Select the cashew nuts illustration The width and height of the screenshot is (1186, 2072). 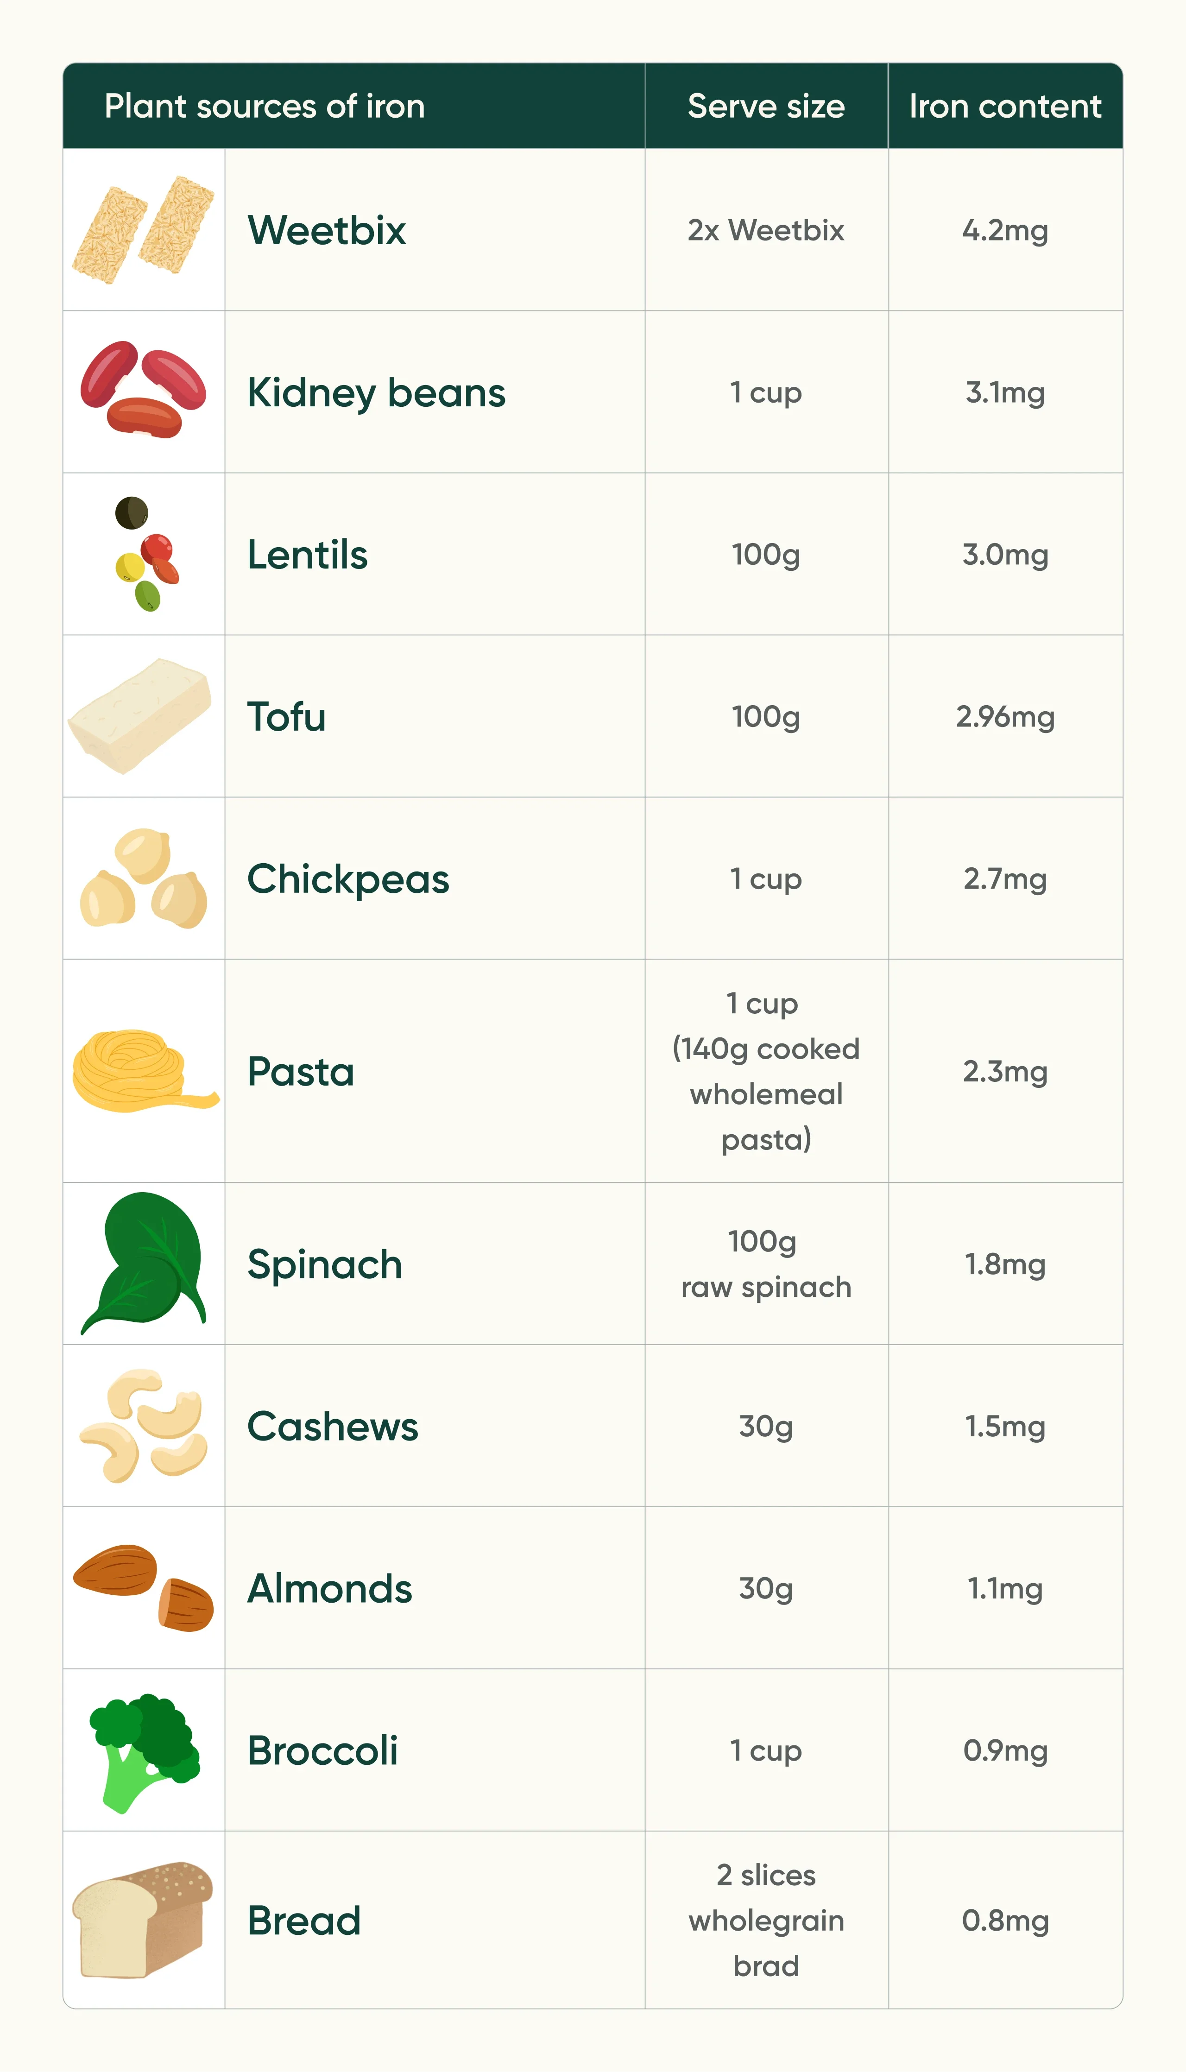[143, 1425]
